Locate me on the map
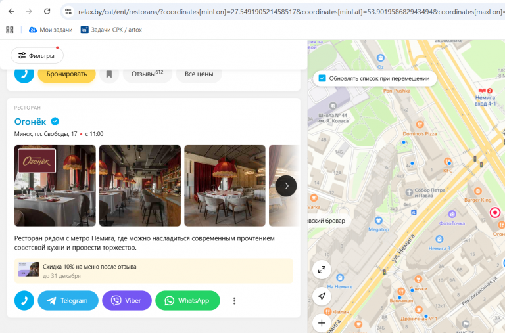Viewport: 505px width, 333px height. (322, 296)
